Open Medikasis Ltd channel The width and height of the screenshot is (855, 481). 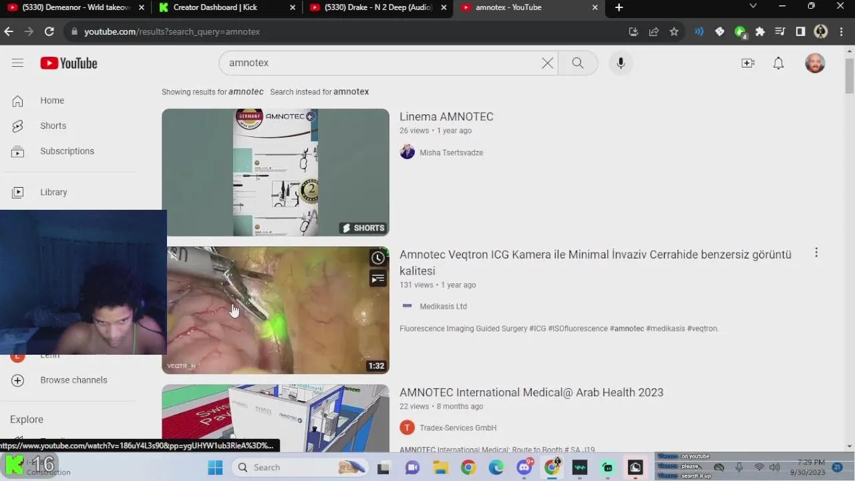443,306
